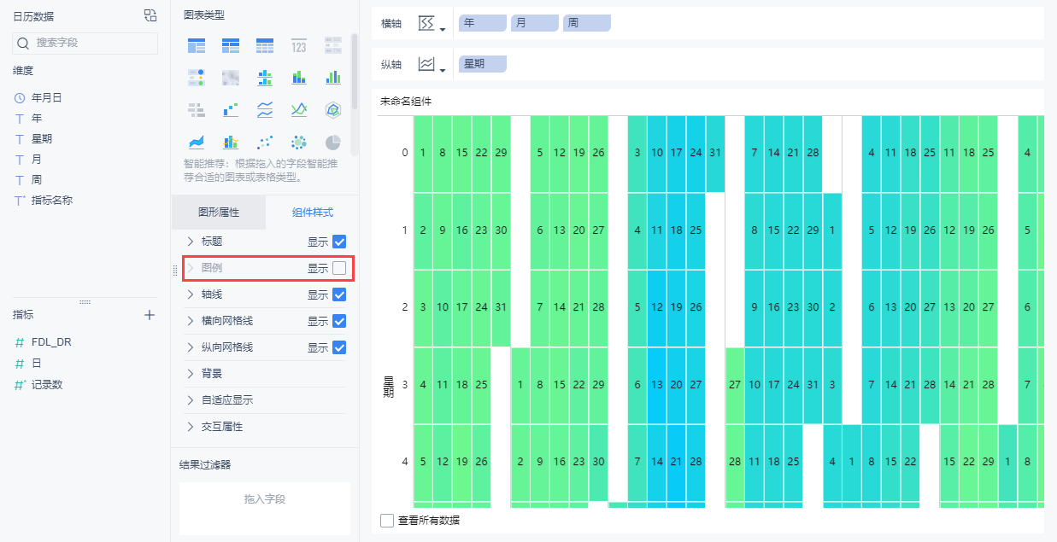Switch to the 组件样式 tab
Viewport: 1057px width, 542px height.
click(x=312, y=213)
